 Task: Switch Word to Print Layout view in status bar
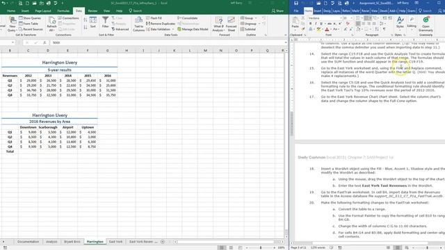398,248
